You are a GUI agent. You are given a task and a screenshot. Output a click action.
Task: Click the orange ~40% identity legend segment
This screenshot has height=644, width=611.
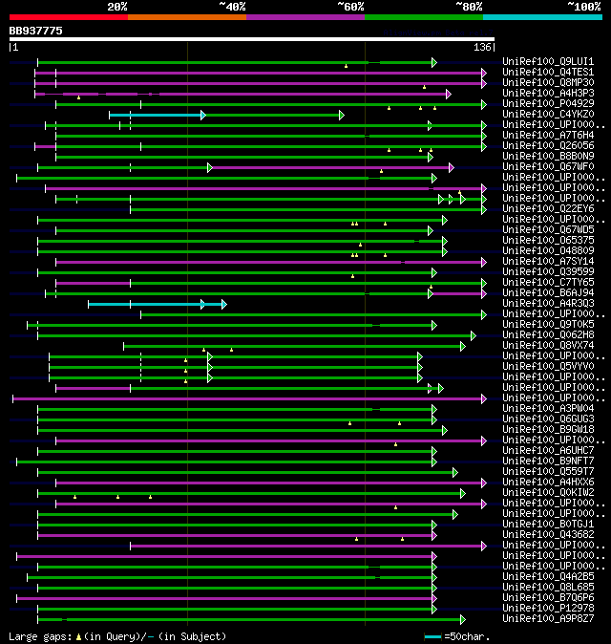[x=187, y=17]
